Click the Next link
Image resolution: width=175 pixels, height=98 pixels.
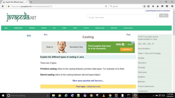tap(128, 35)
